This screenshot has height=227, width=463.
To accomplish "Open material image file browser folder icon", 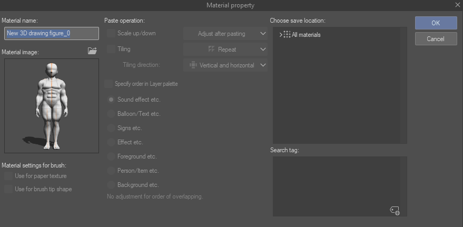I will coord(93,51).
